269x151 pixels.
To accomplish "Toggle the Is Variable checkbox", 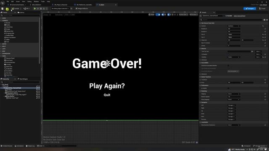I will click(x=224, y=16).
